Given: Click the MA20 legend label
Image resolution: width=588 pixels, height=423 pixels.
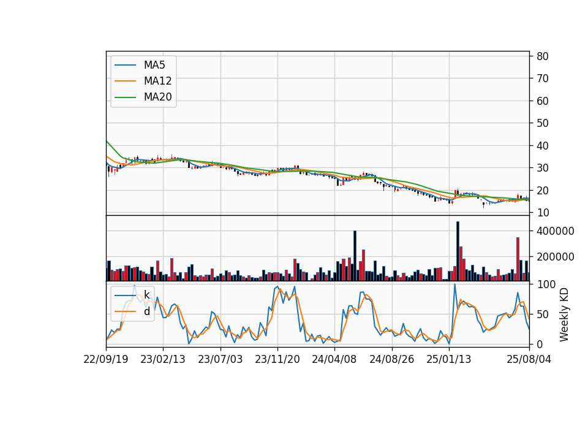Looking at the screenshot, I should pyautogui.click(x=157, y=97).
